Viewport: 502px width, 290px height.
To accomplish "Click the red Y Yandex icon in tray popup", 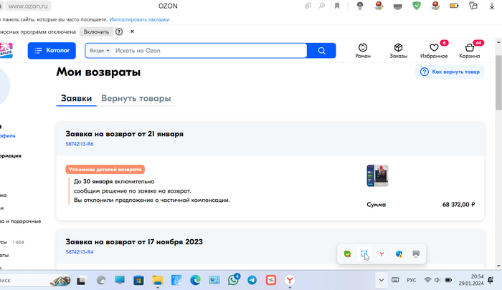I will tap(382, 254).
